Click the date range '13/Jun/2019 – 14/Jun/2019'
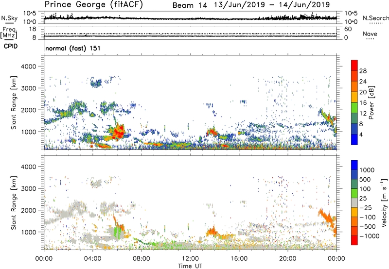389x269 pixels. point(272,5)
